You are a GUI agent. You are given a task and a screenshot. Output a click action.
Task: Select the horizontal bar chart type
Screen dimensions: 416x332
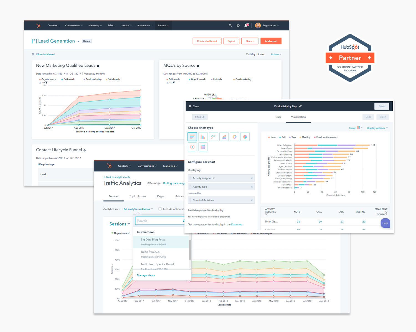point(192,137)
